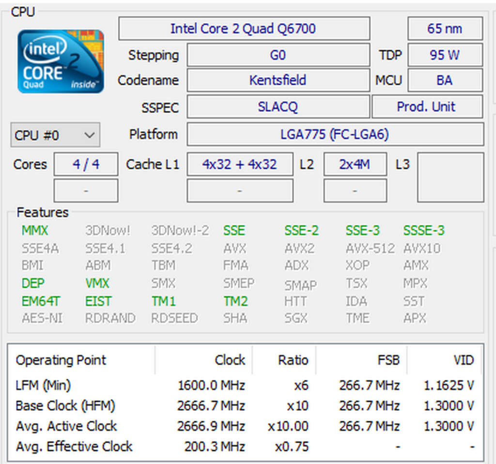Click the LFM (Min) operating point row

click(44, 385)
